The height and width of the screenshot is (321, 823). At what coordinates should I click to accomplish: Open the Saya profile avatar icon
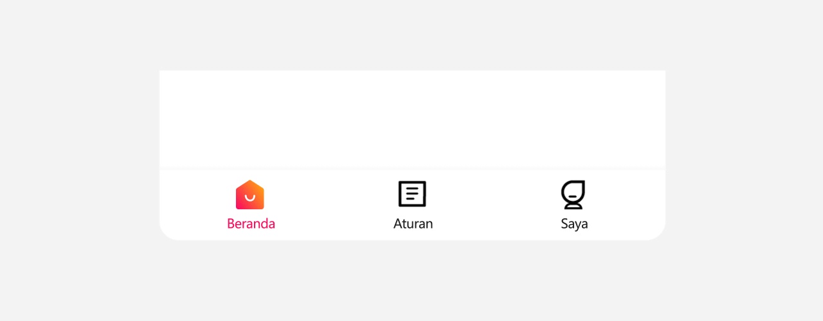(573, 195)
